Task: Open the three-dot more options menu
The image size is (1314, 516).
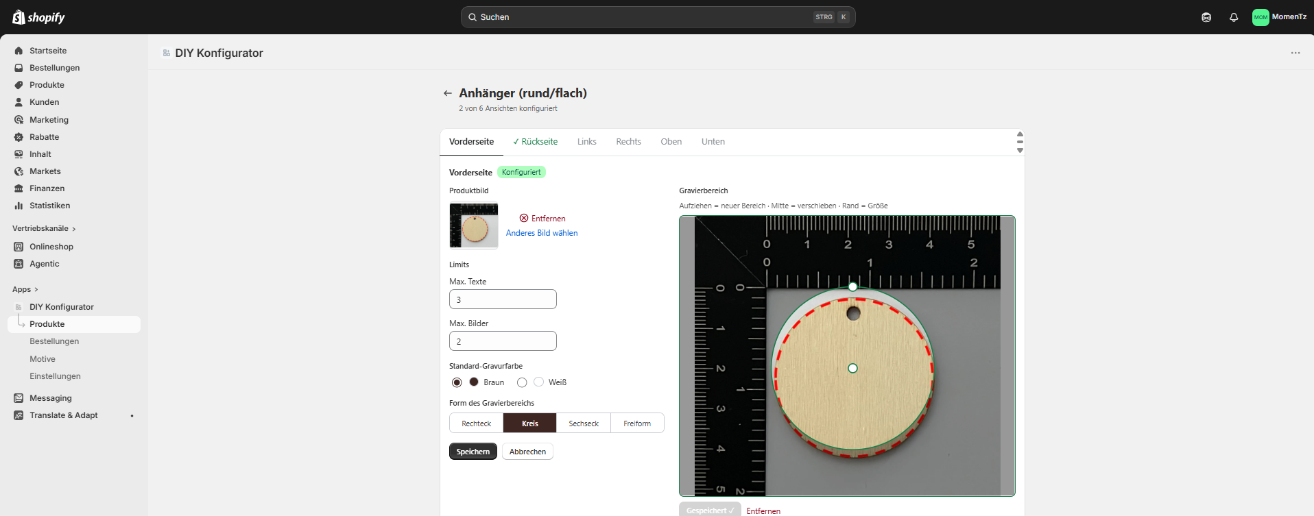Action: click(1295, 53)
